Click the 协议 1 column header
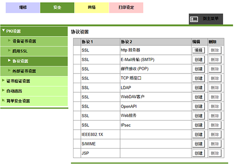 coord(100,42)
